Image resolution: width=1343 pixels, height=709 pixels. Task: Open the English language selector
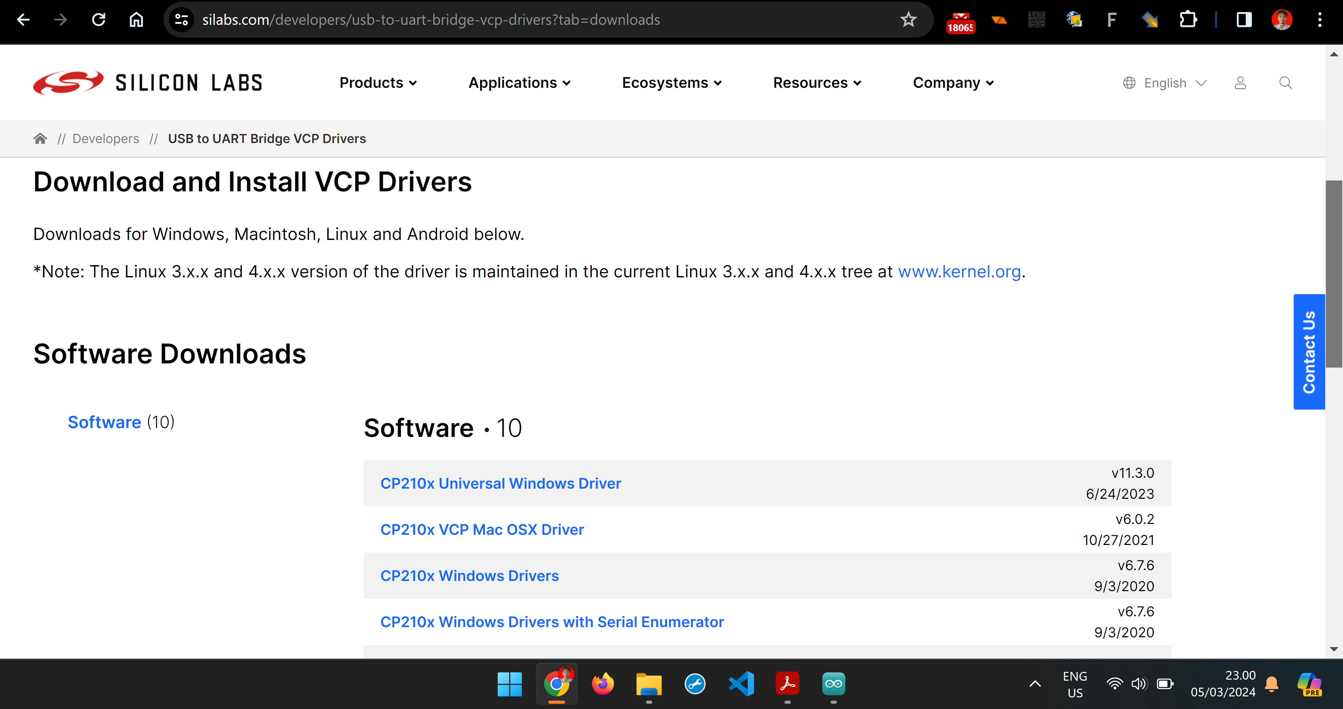[x=1165, y=83]
